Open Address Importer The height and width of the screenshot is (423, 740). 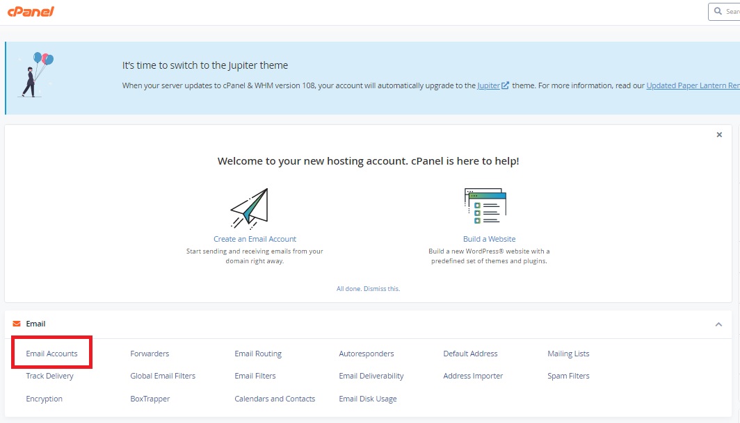473,376
